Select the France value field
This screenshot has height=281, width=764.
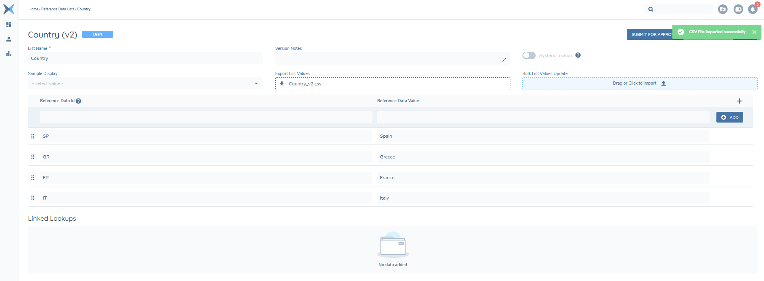543,178
